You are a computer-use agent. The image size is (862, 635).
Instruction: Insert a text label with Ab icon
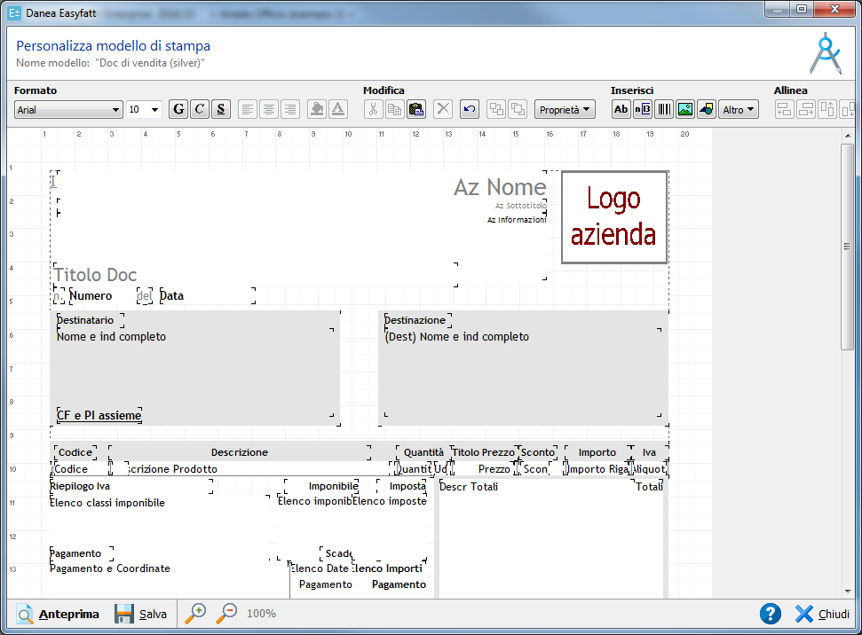pos(621,109)
